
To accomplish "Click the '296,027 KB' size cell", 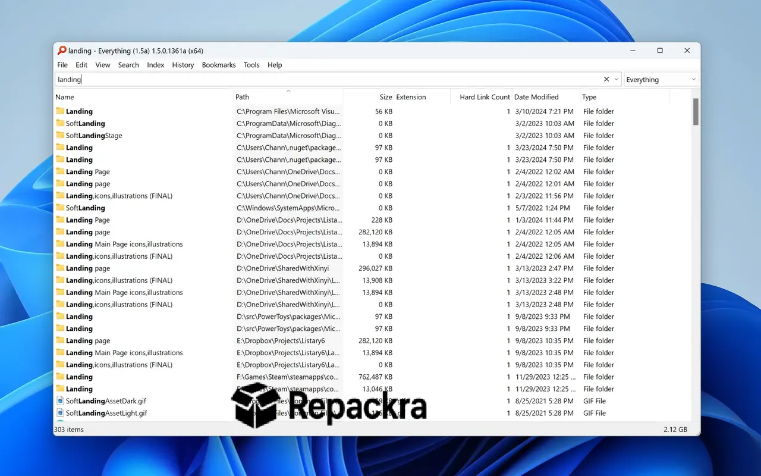I will tap(376, 268).
